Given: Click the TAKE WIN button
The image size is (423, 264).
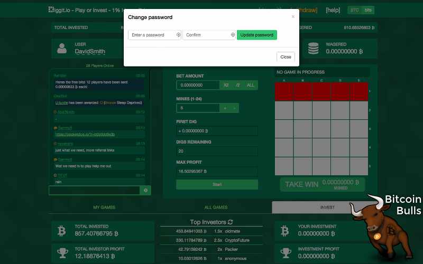Looking at the screenshot, I should pos(323,184).
